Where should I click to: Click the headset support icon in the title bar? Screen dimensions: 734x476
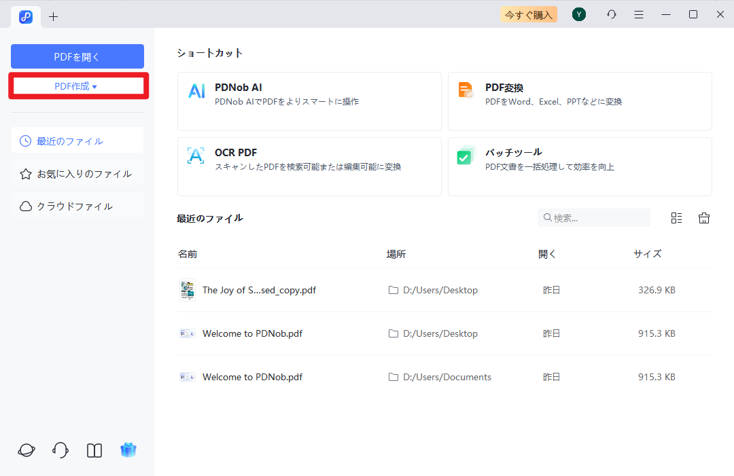(611, 14)
